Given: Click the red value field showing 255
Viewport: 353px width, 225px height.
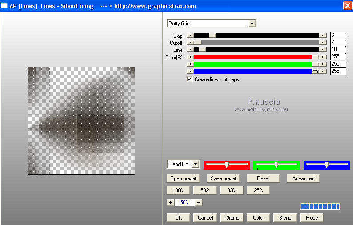Looking at the screenshot, I should [338, 57].
